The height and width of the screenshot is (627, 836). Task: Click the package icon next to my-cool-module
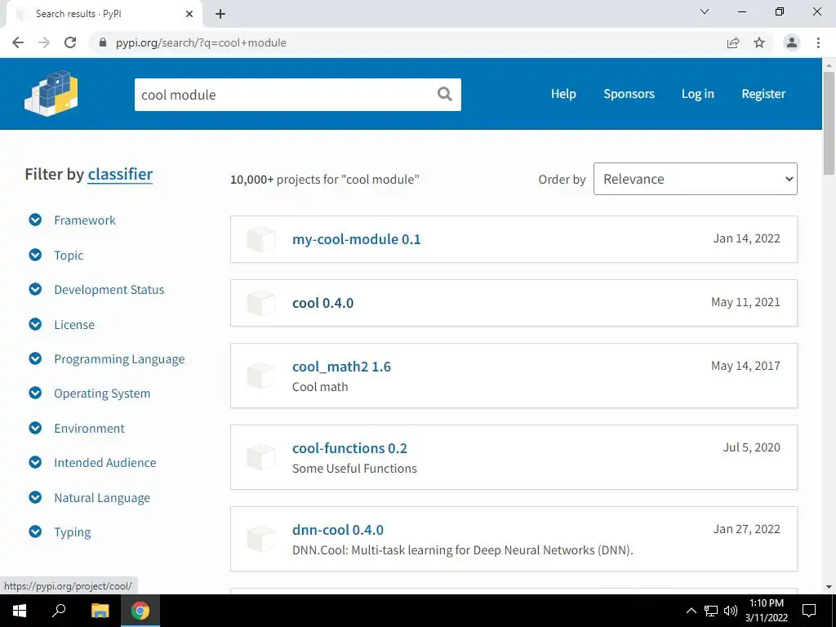click(261, 239)
